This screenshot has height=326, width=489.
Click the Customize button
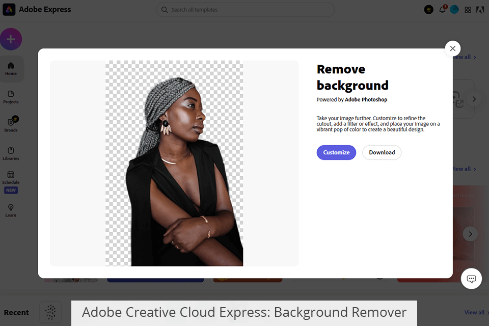[x=336, y=152]
